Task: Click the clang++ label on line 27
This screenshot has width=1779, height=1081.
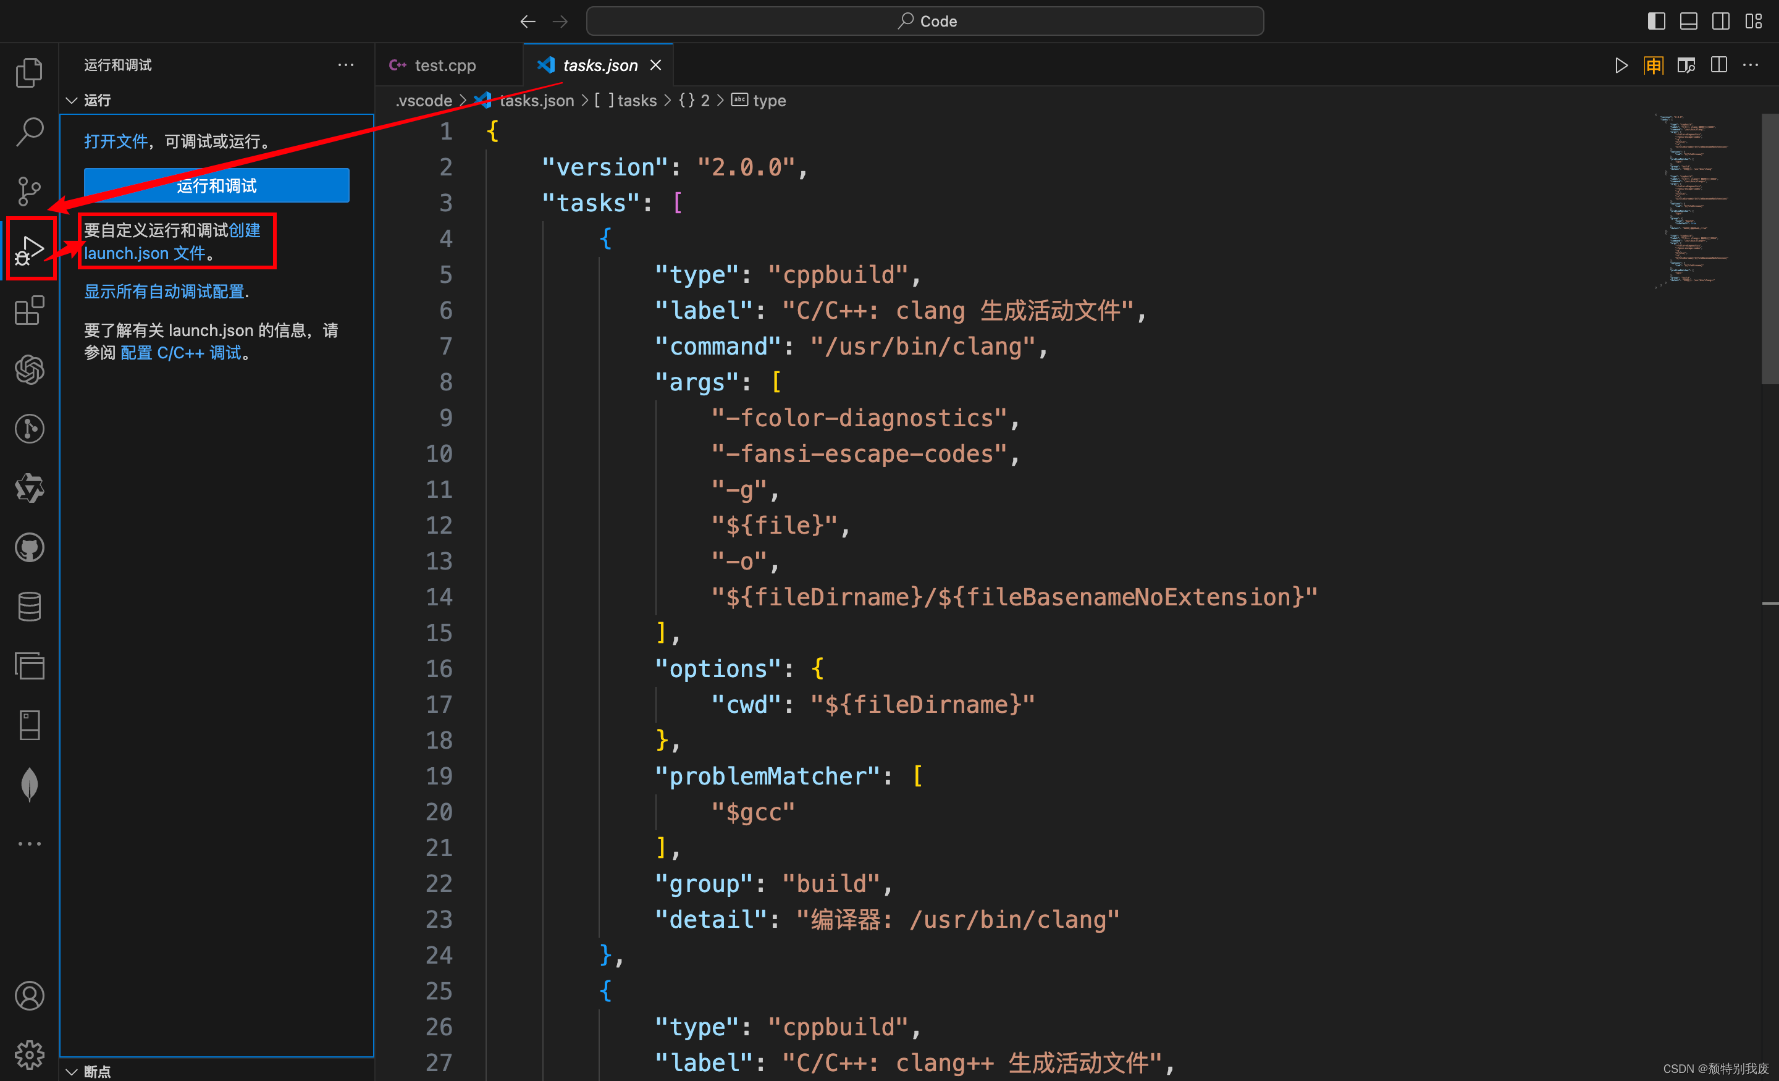Action: pyautogui.click(x=972, y=1063)
